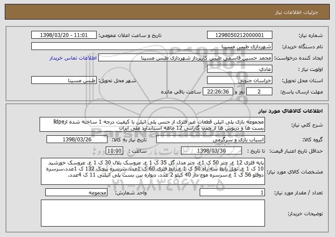Image resolution: width=335 pixels, height=237 pixels.
Task: Click the required quantity field showing 1
Action: (x=232, y=192)
